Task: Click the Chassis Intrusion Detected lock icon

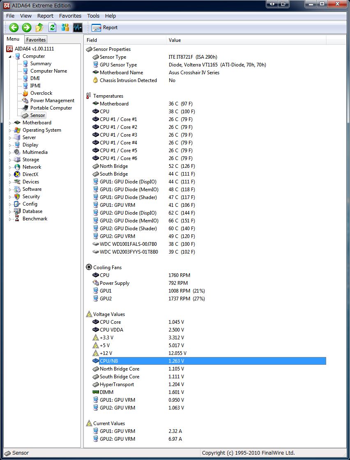Action: 95,80
